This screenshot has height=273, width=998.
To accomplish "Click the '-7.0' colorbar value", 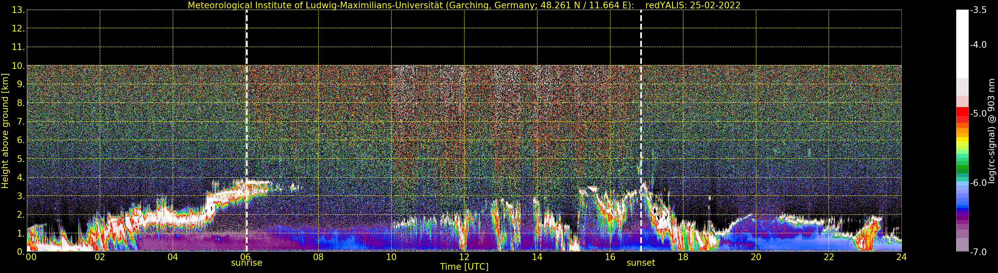I will 978,252.
